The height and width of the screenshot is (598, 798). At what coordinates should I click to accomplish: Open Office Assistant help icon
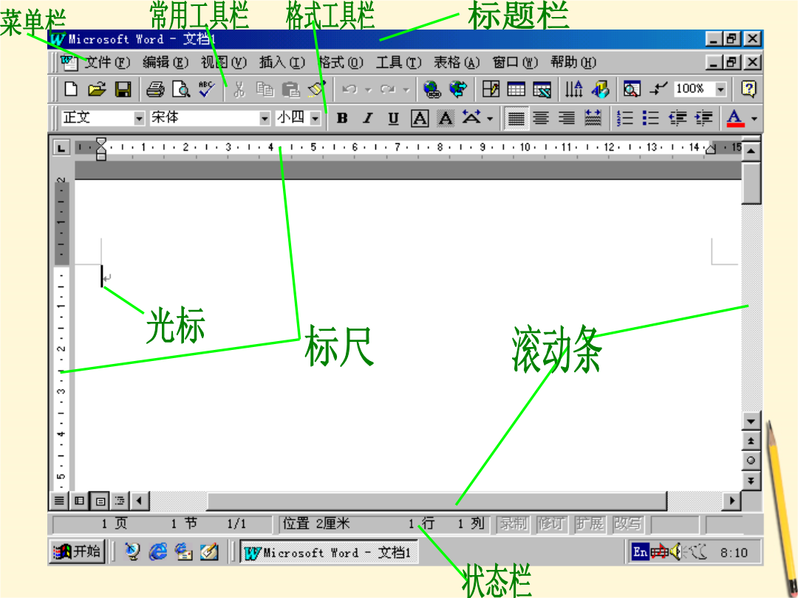click(x=748, y=89)
